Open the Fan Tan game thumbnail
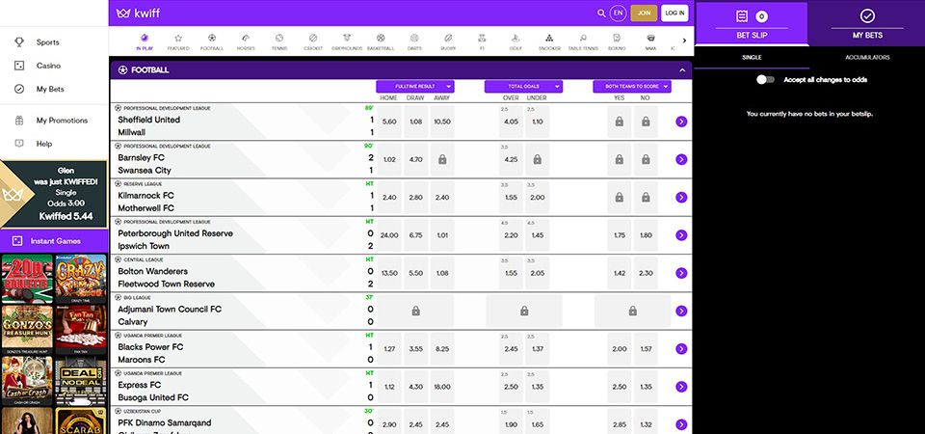Screen dimensions: 925x434 pos(81,330)
